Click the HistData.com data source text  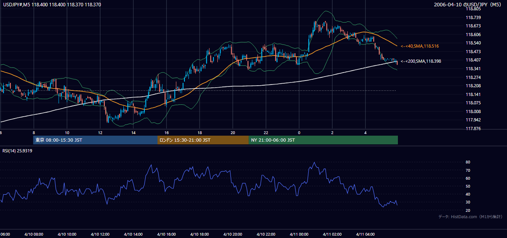pyautogui.click(x=471, y=217)
